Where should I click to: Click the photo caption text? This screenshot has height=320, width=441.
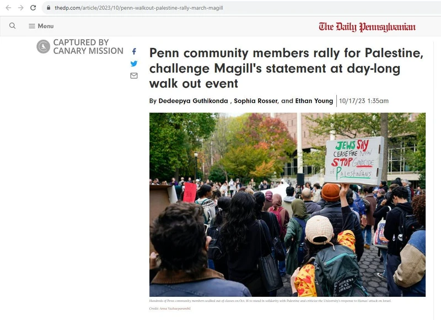[270, 301]
